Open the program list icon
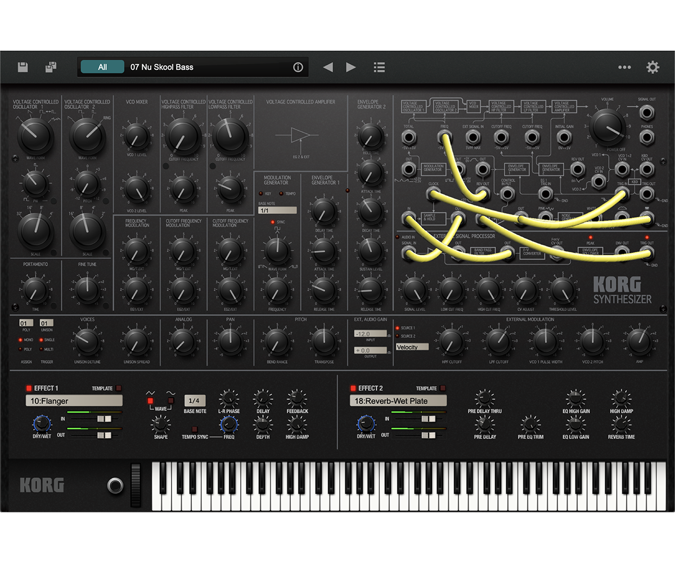Image resolution: width=675 pixels, height=563 pixels. (379, 67)
